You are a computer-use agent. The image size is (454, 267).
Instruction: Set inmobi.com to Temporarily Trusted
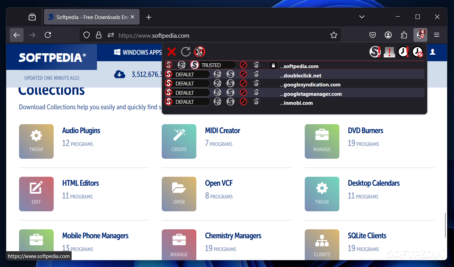tap(217, 102)
